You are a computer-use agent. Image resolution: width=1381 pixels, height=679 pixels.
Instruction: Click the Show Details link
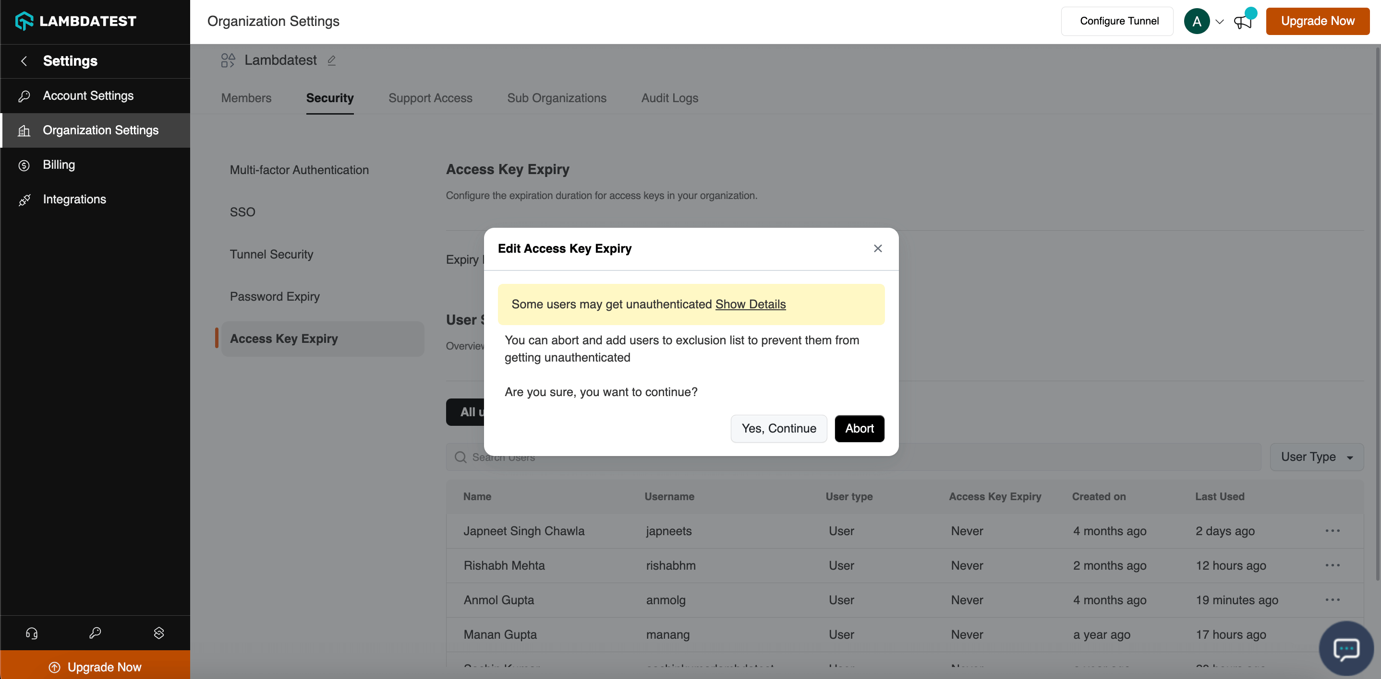pyautogui.click(x=750, y=304)
